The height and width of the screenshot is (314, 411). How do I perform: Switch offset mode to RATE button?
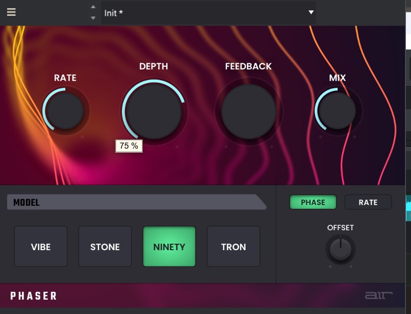[x=368, y=202]
